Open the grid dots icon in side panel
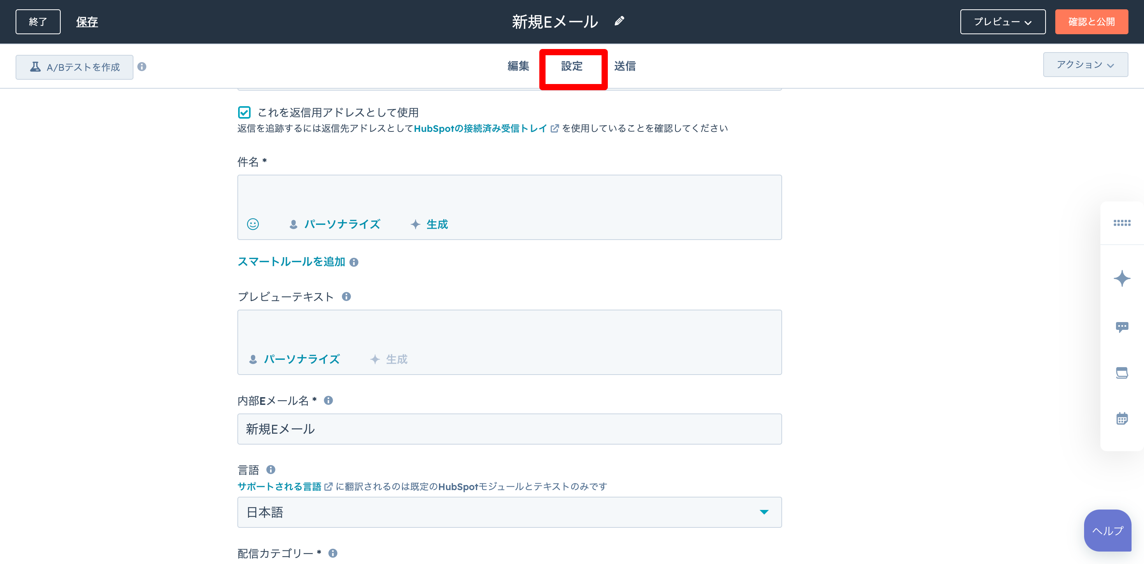The image size is (1144, 564). pos(1122,223)
